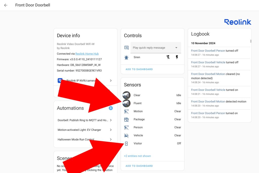Expand the Reolink IP NVR/camera integration chevron
259x173 pixels.
[x=111, y=80]
